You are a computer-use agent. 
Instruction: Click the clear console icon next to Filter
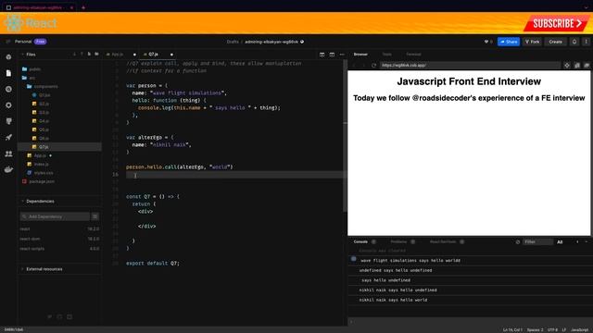tap(518, 242)
